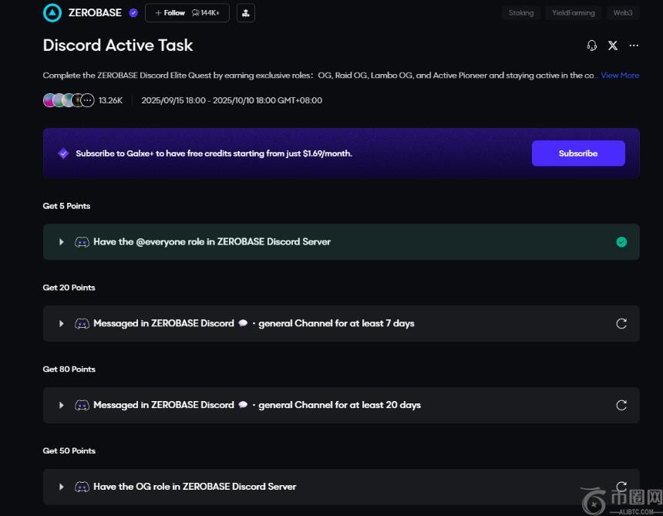Click the headset support icon
The image size is (663, 516).
pos(591,46)
